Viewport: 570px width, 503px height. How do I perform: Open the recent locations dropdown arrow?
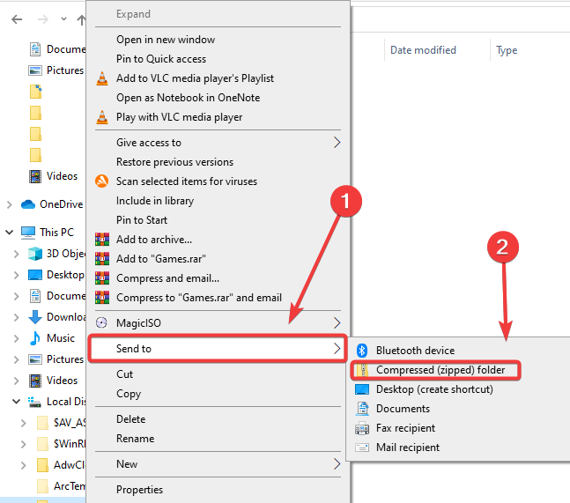point(63,18)
